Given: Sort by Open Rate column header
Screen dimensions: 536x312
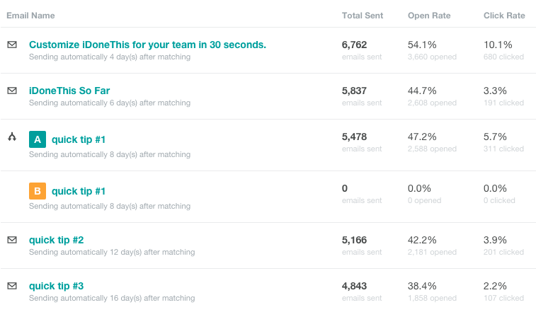Looking at the screenshot, I should click(429, 16).
